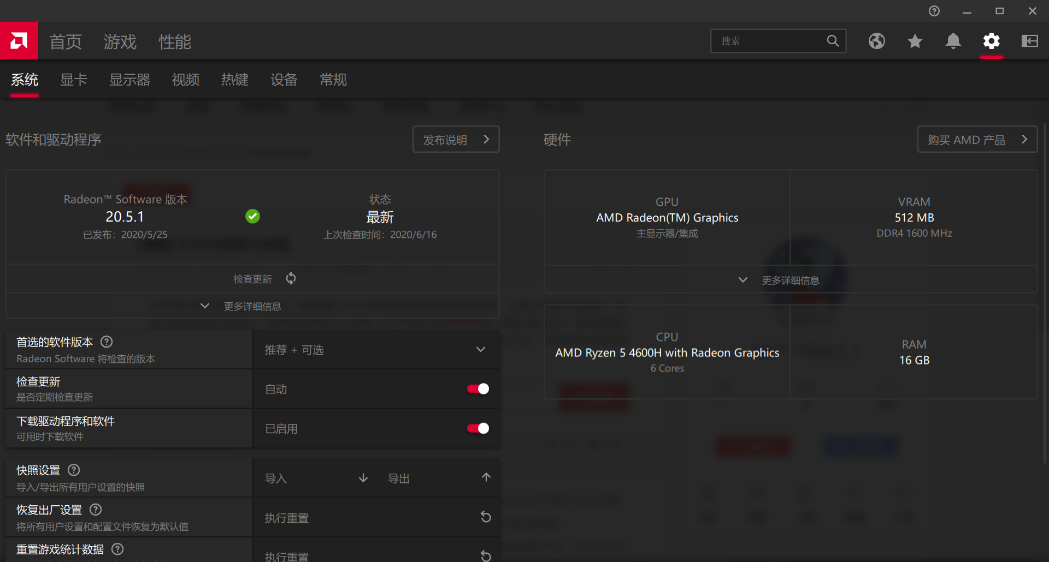This screenshot has width=1049, height=562.
Task: Open favorites star icon
Action: (x=915, y=41)
